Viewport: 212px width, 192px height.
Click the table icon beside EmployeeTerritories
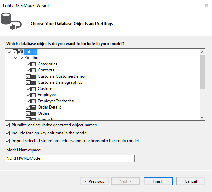coord(34,101)
